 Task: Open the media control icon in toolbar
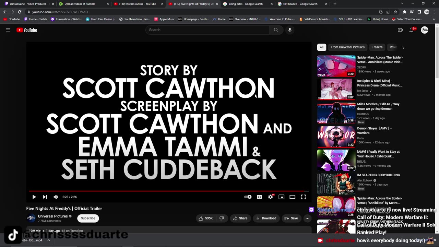[x=412, y=12]
